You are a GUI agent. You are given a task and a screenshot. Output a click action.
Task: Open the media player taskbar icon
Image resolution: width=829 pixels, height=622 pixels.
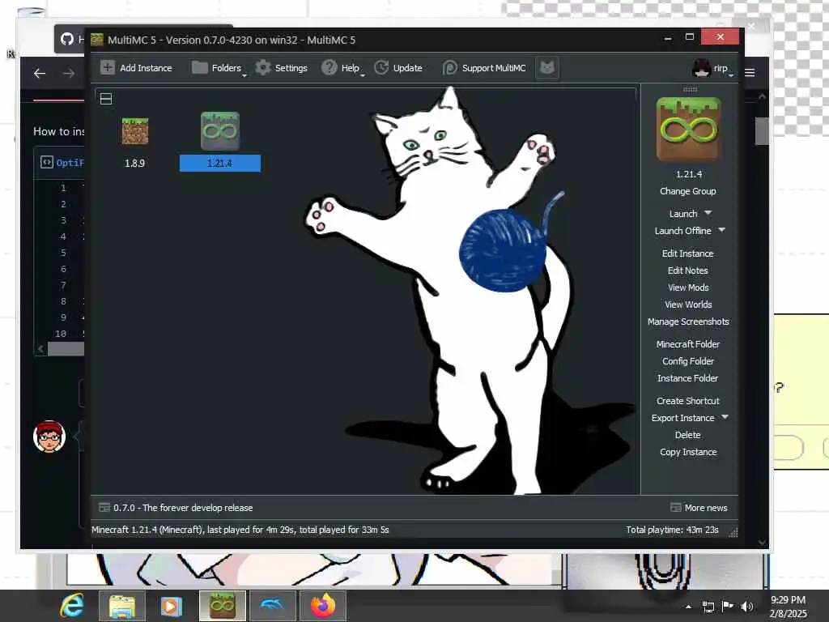click(x=171, y=606)
